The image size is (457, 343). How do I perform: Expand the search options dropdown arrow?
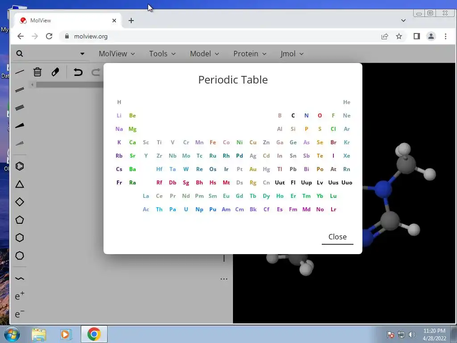pos(82,54)
